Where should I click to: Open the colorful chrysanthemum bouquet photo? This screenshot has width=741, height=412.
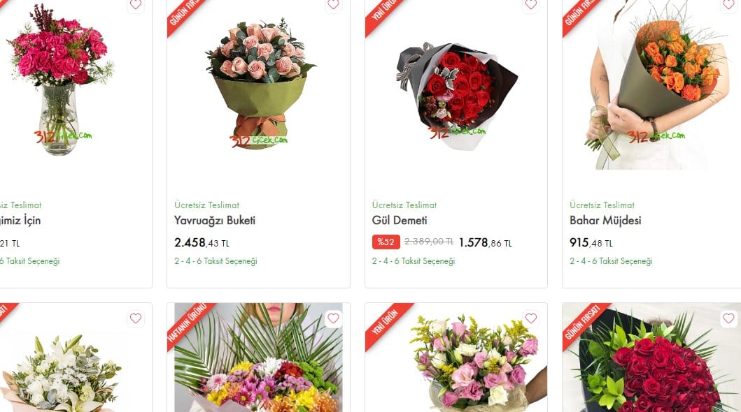pos(258,358)
